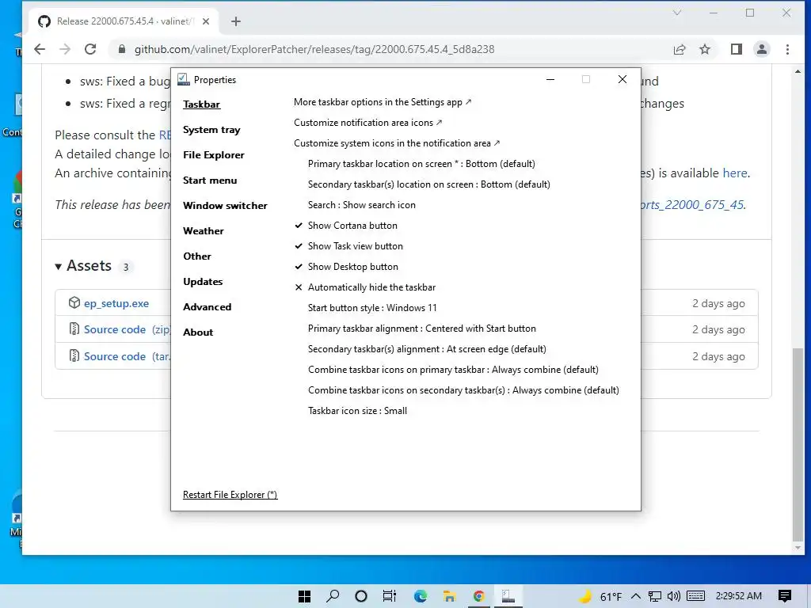This screenshot has width=811, height=608.
Task: Open Windows Start button on taskbar
Action: 305,596
